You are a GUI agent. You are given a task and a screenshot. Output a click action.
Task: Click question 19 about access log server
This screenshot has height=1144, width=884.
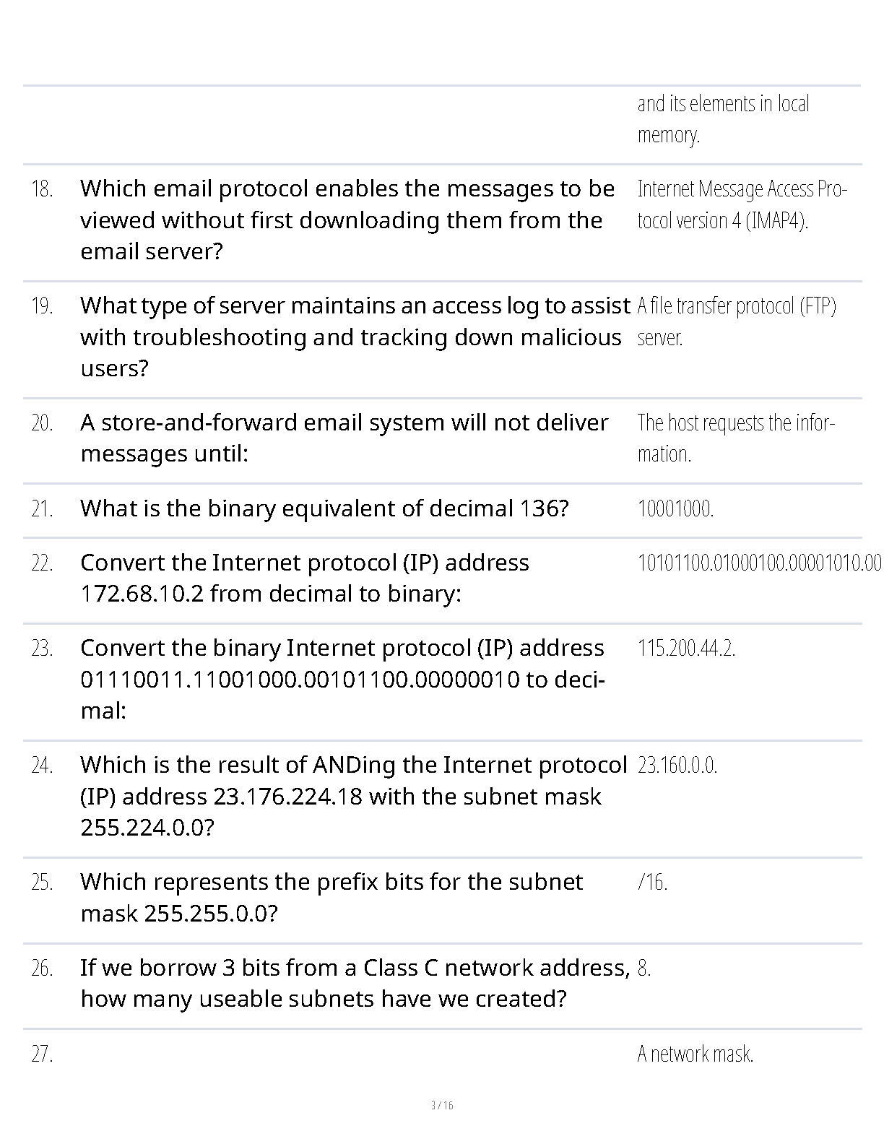coord(354,337)
